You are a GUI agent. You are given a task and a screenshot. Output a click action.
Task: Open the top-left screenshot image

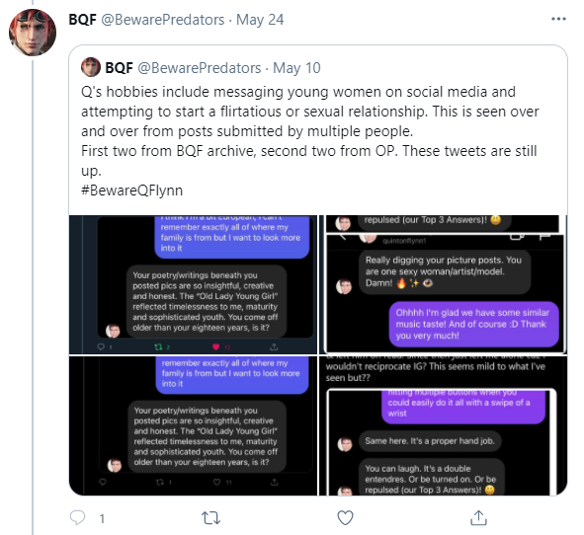(x=194, y=284)
